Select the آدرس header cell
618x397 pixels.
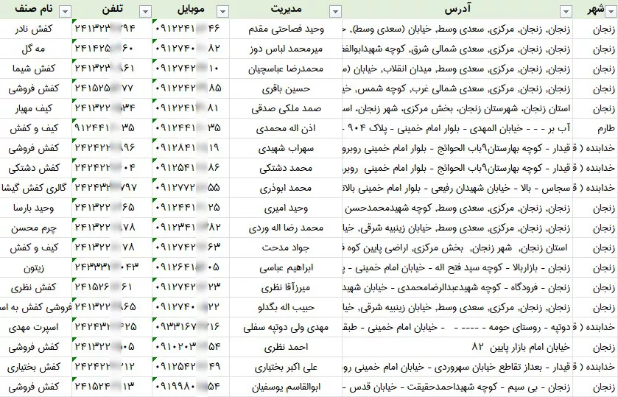pos(457,10)
